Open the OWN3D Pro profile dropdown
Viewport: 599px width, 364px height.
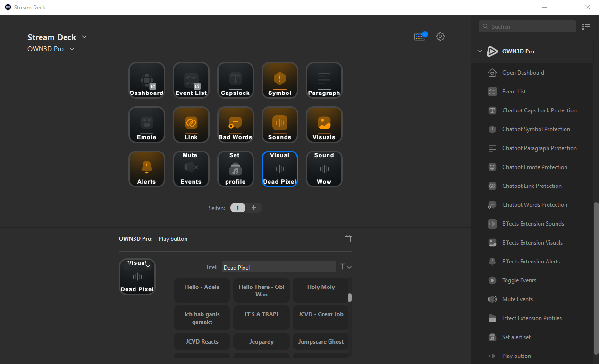pos(72,48)
